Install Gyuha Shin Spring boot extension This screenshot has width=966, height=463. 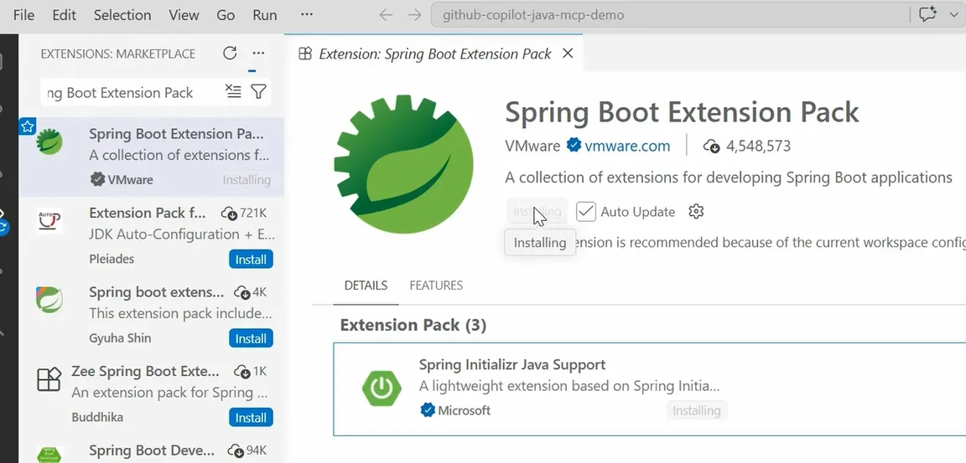point(251,339)
